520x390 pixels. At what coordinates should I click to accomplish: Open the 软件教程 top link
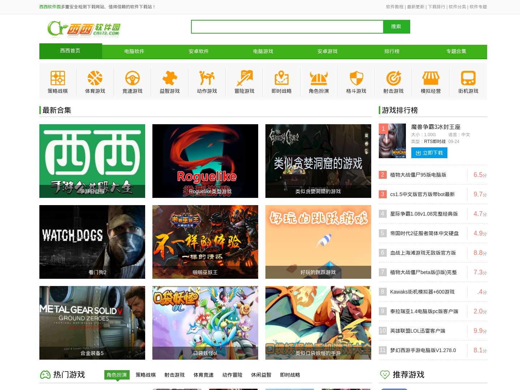coord(395,7)
